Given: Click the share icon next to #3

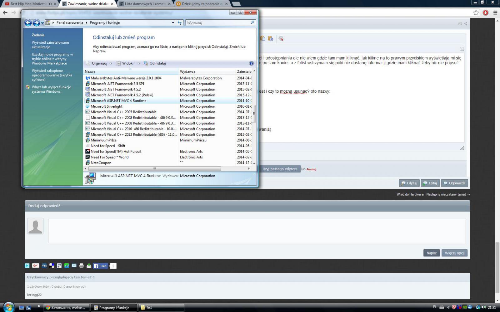Looking at the screenshot, I should coord(465,24).
